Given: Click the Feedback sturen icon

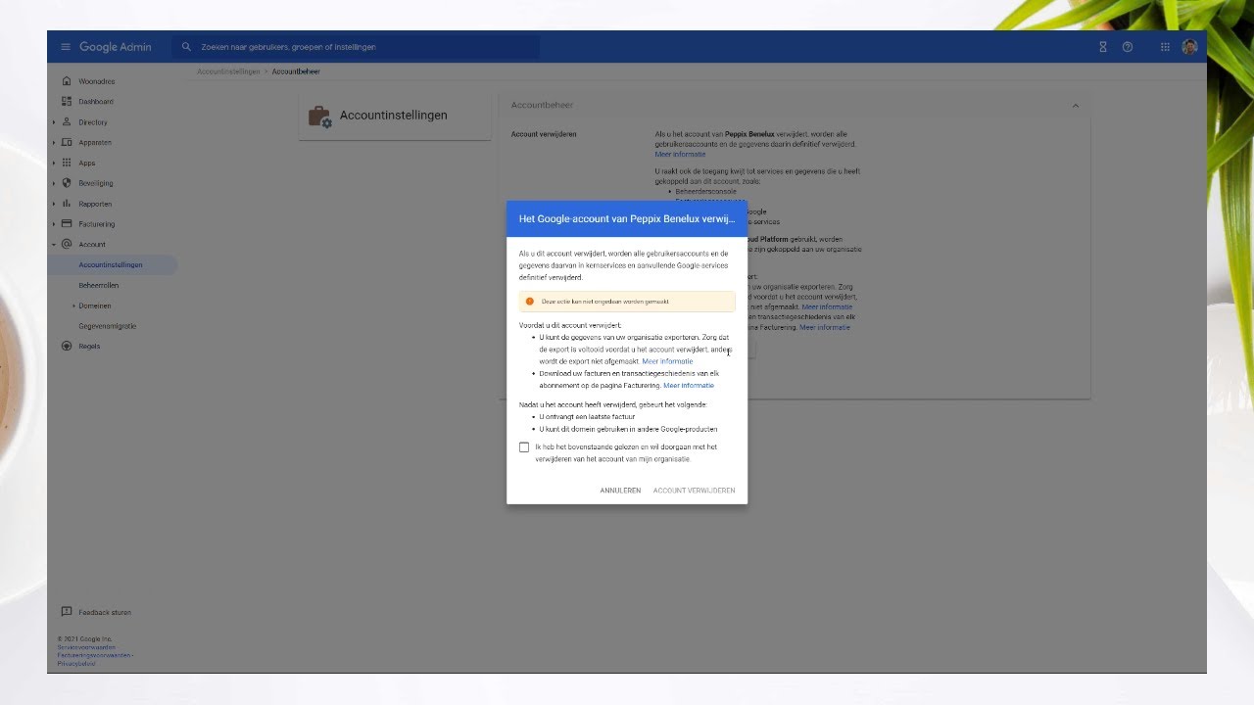Looking at the screenshot, I should click(x=67, y=612).
